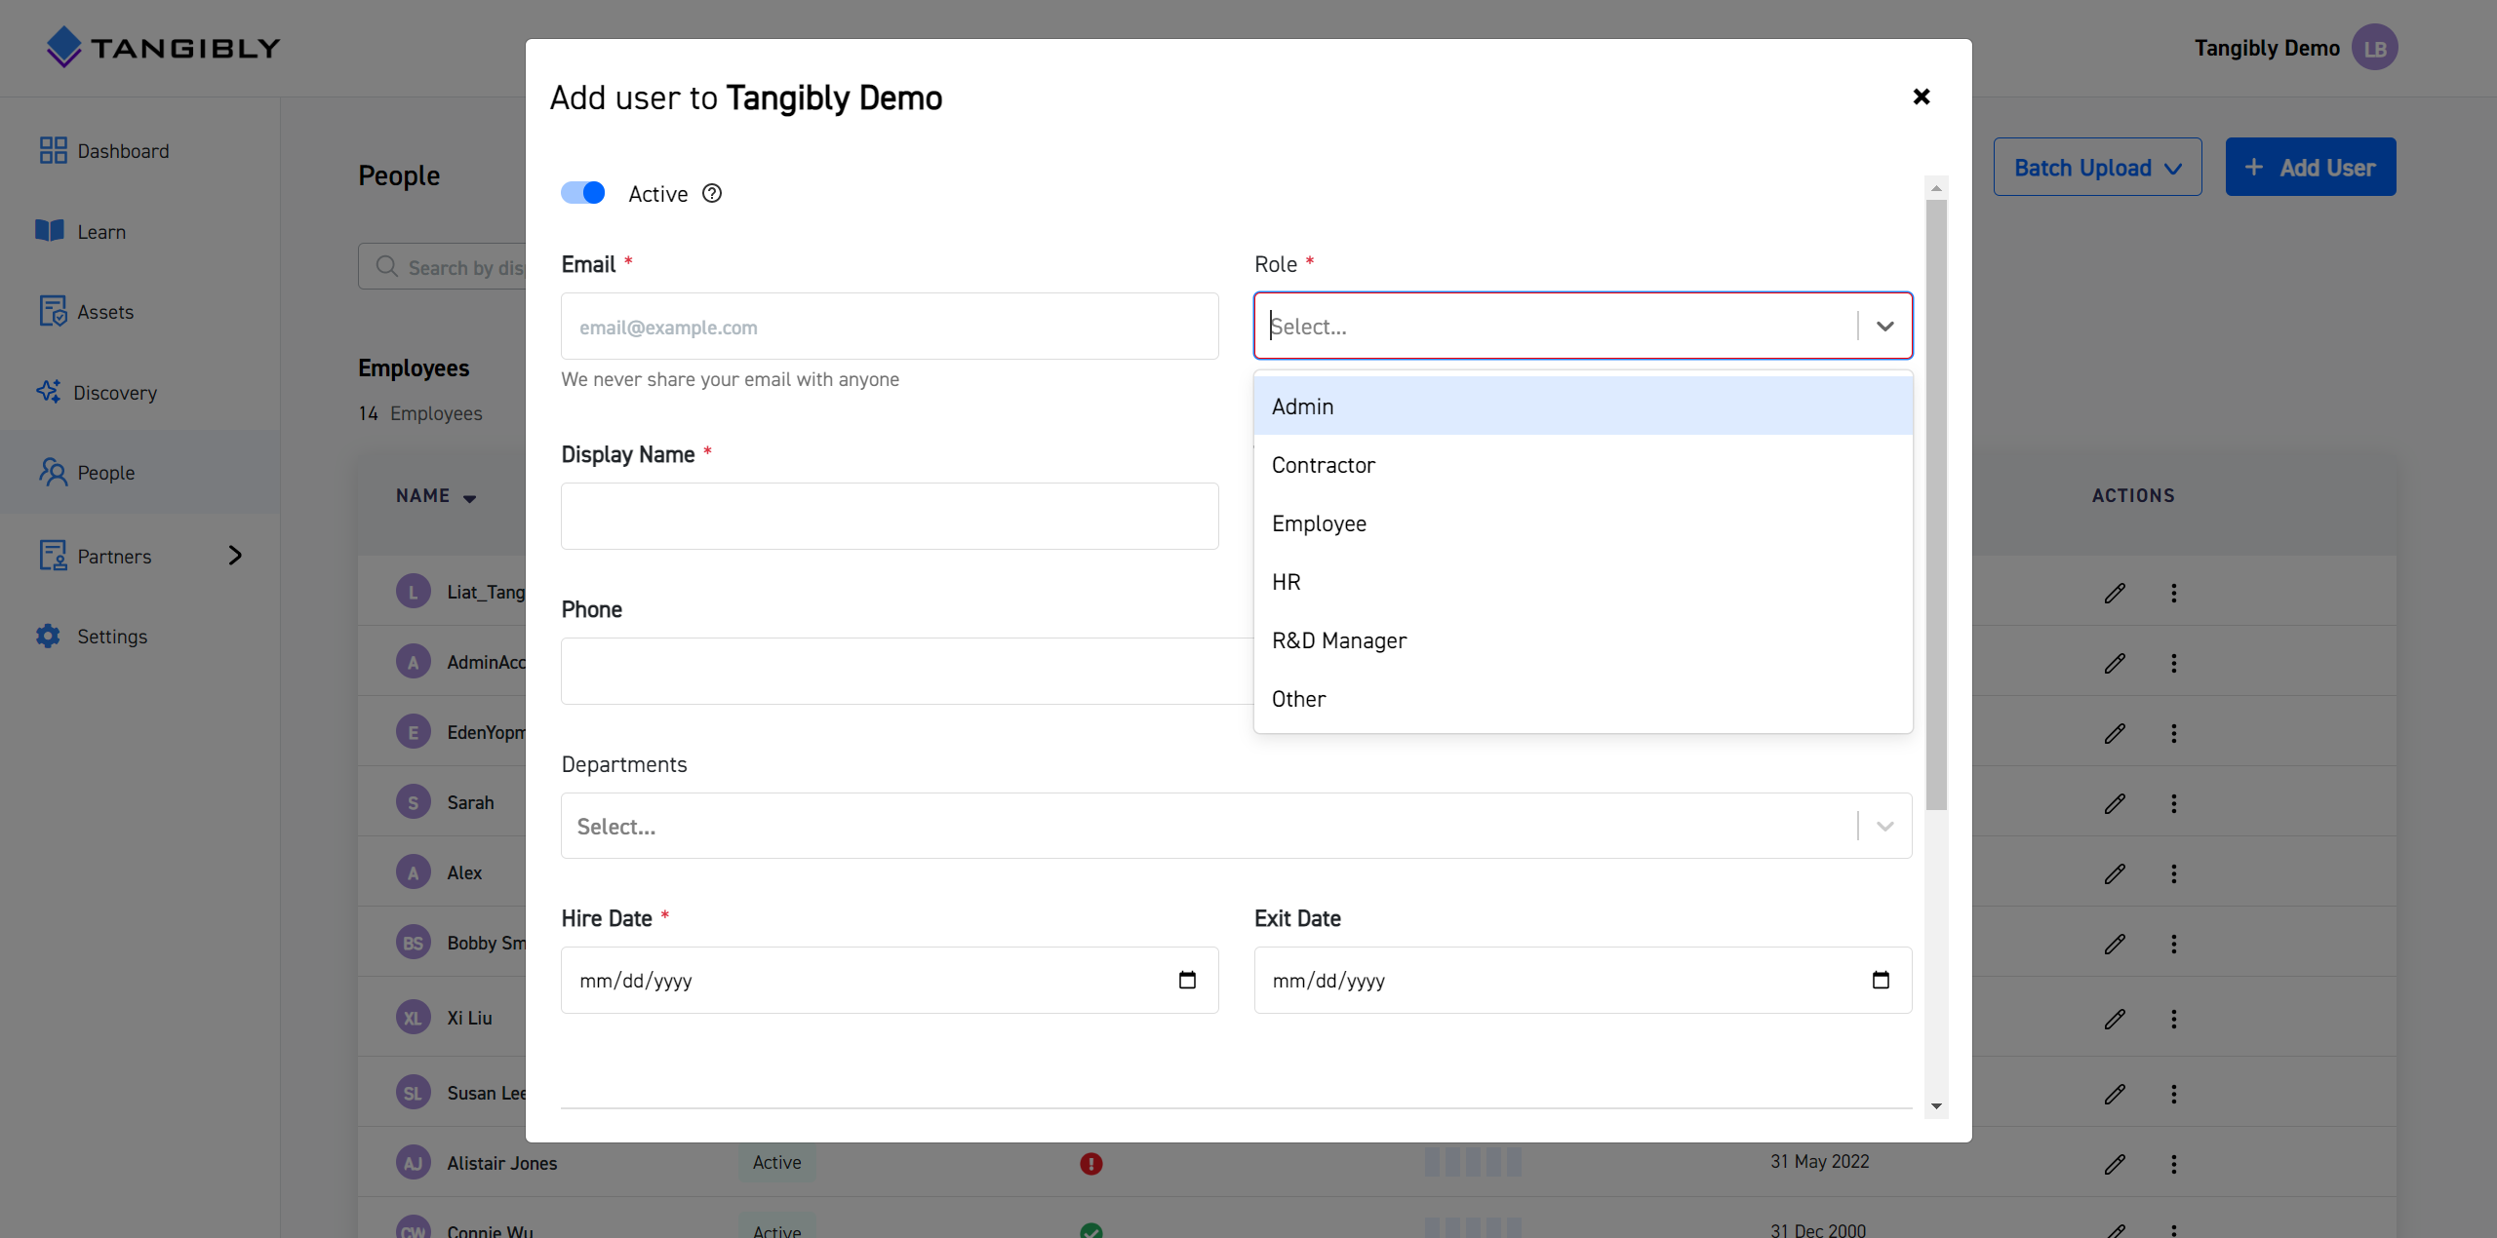Expand Partners submenu chevron

(x=235, y=556)
